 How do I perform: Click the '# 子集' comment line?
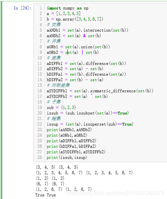(54, 102)
